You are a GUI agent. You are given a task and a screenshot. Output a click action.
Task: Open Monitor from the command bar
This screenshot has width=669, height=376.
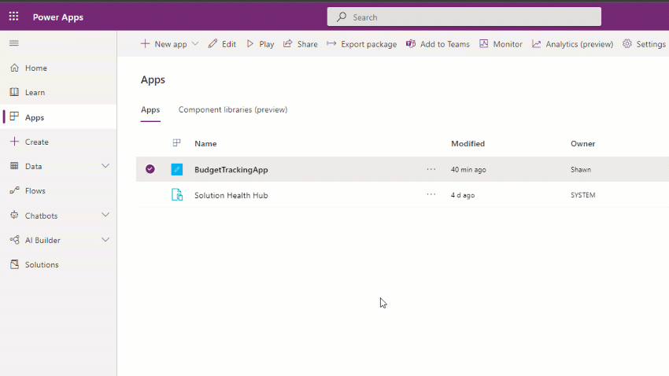501,44
